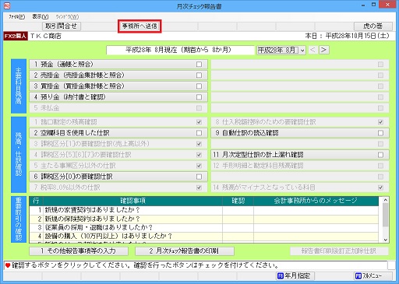Open 3 買掛金（買掛金集計帳と照合） check
Image resolution: width=399 pixels, height=284 pixels.
(118, 86)
